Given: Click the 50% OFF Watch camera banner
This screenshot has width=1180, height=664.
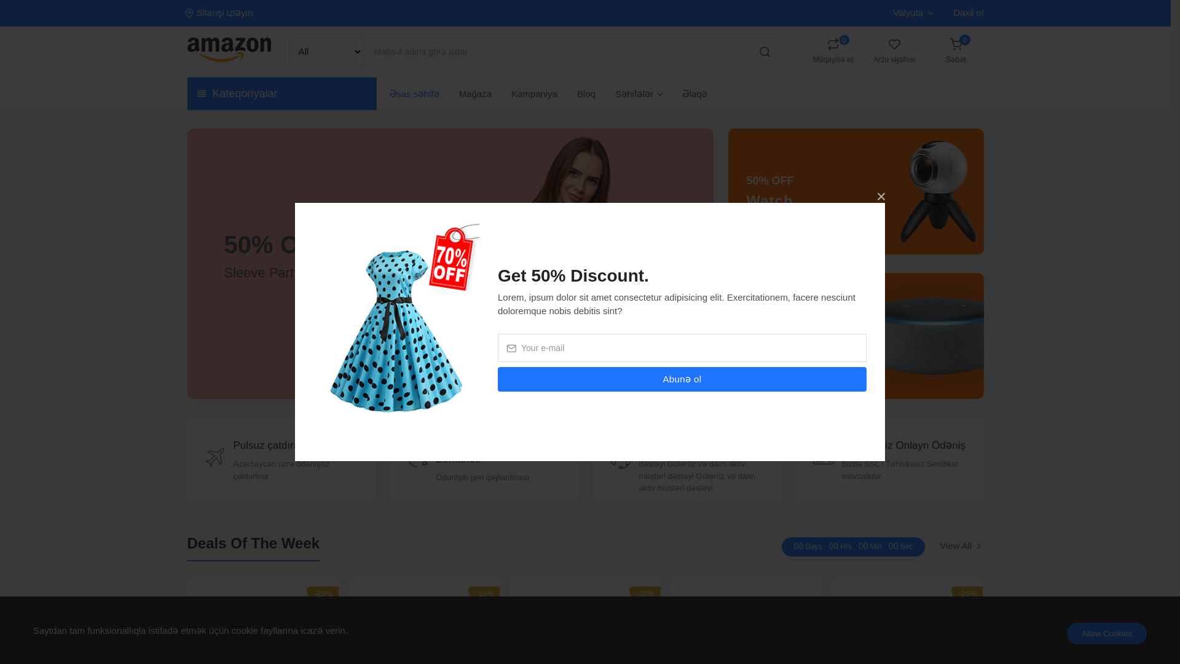Looking at the screenshot, I should click(856, 191).
